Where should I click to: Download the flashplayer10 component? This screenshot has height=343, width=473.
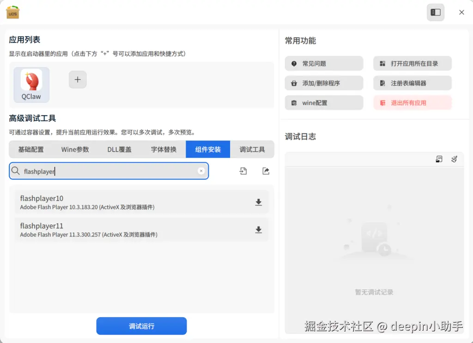point(259,202)
